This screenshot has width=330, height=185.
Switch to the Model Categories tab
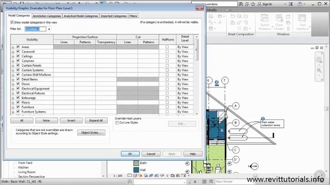(19, 15)
